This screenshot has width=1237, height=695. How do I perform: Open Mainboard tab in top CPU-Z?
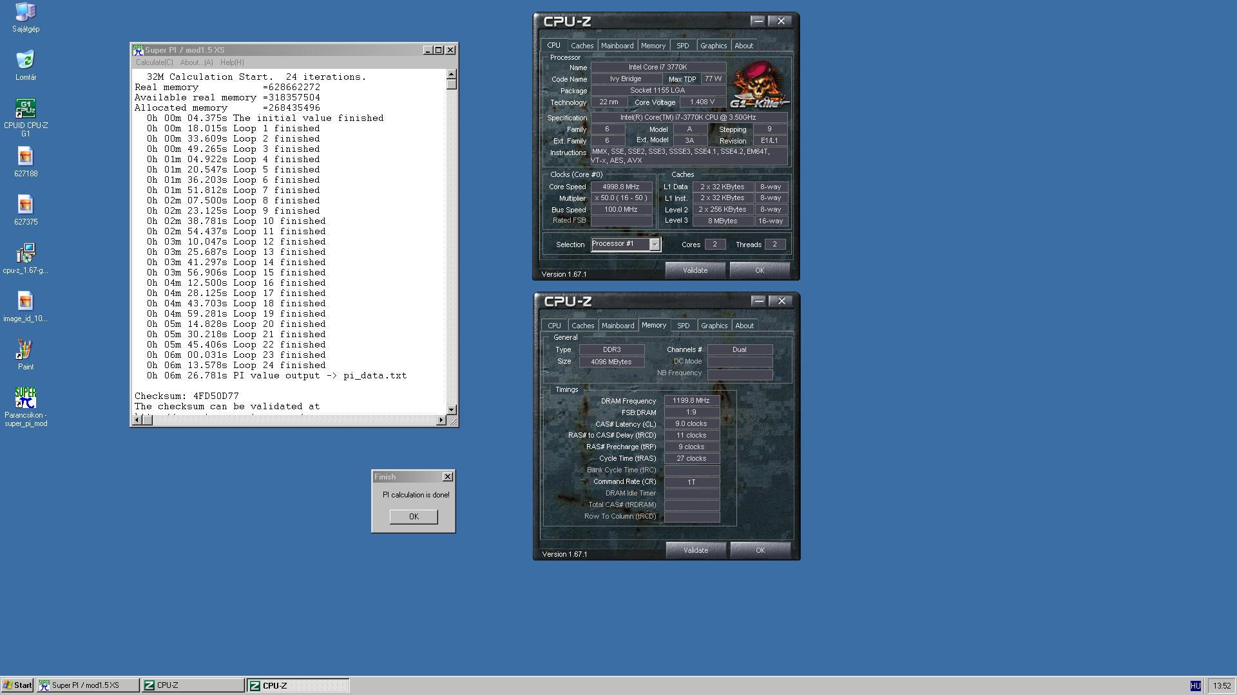tap(617, 46)
